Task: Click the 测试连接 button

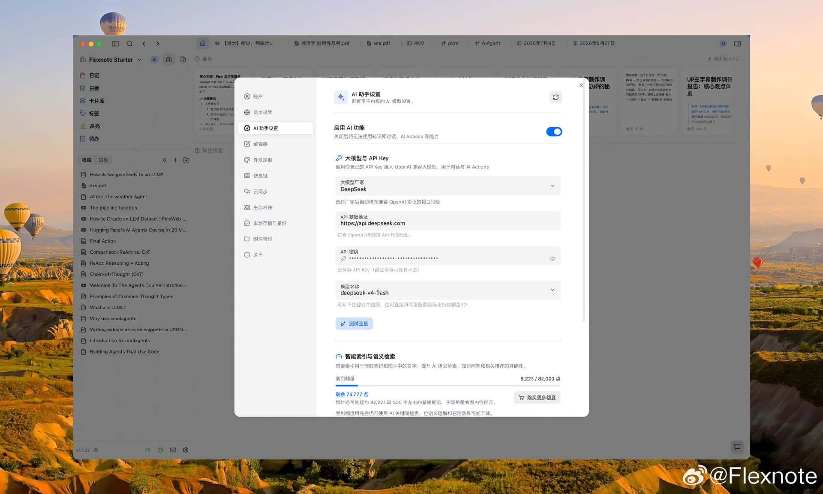Action: pyautogui.click(x=354, y=323)
